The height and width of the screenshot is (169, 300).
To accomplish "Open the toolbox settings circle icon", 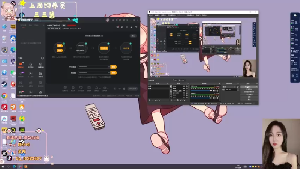I will pyautogui.click(x=42, y=58).
